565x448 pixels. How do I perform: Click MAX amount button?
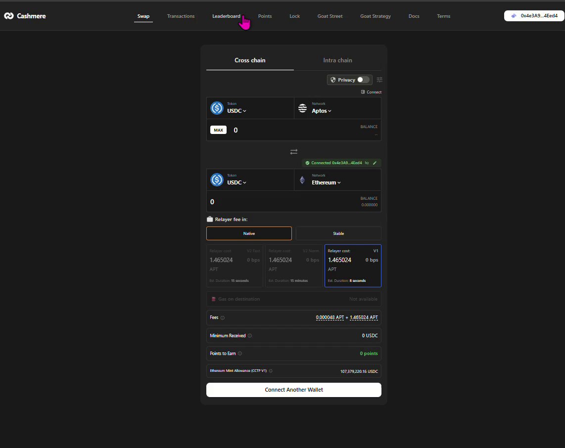pyautogui.click(x=218, y=130)
